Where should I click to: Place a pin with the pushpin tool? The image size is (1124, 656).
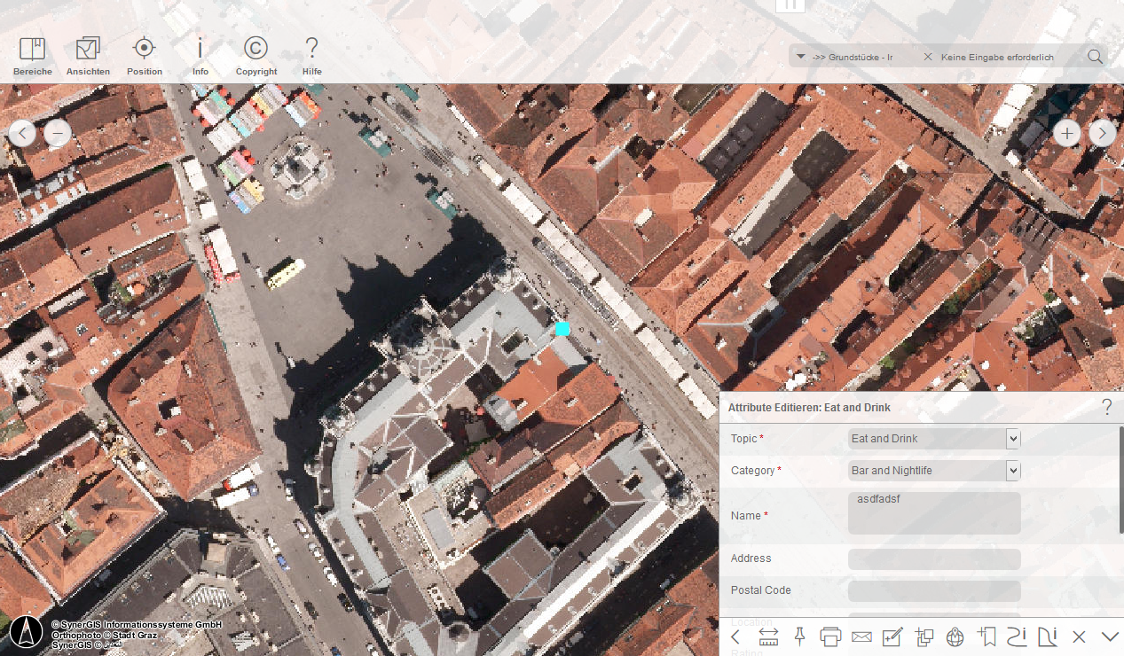[799, 636]
